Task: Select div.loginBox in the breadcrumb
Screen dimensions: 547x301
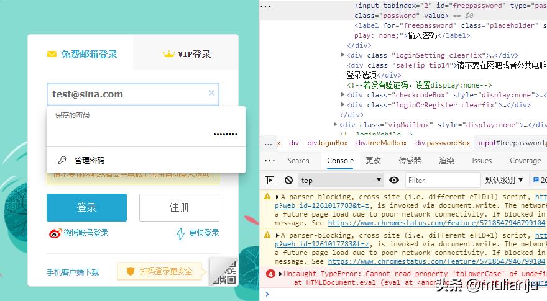Action: tap(328, 143)
